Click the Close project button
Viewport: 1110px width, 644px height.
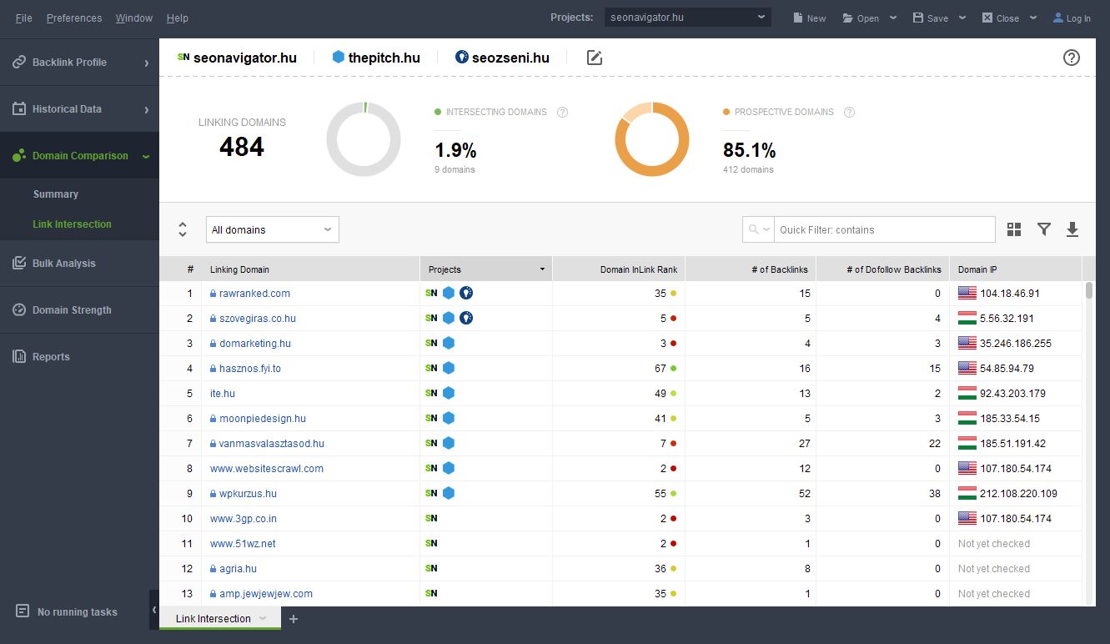pyautogui.click(x=1000, y=18)
